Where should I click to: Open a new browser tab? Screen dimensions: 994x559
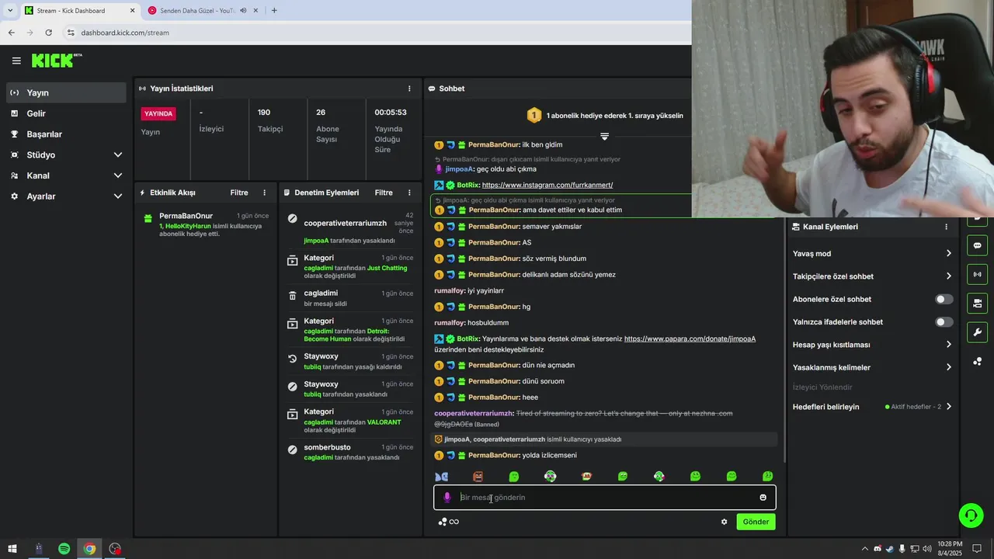(x=274, y=10)
